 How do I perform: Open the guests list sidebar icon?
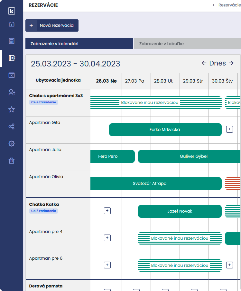(x=12, y=92)
